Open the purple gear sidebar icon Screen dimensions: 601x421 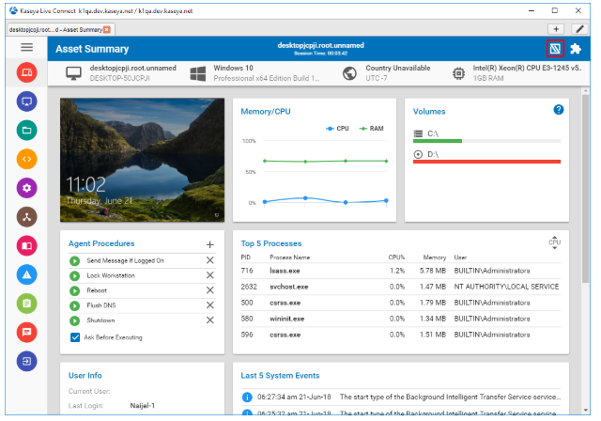pyautogui.click(x=26, y=188)
